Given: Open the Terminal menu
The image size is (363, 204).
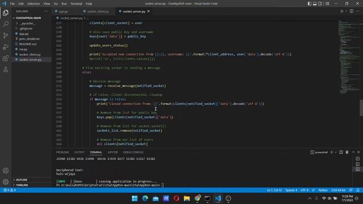Looking at the screenshot, I should point(76,4).
